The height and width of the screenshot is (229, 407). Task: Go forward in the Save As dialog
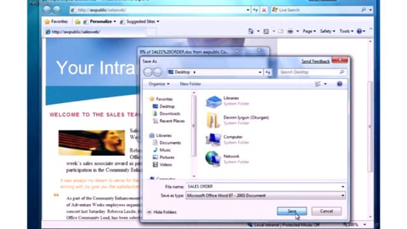click(x=157, y=72)
